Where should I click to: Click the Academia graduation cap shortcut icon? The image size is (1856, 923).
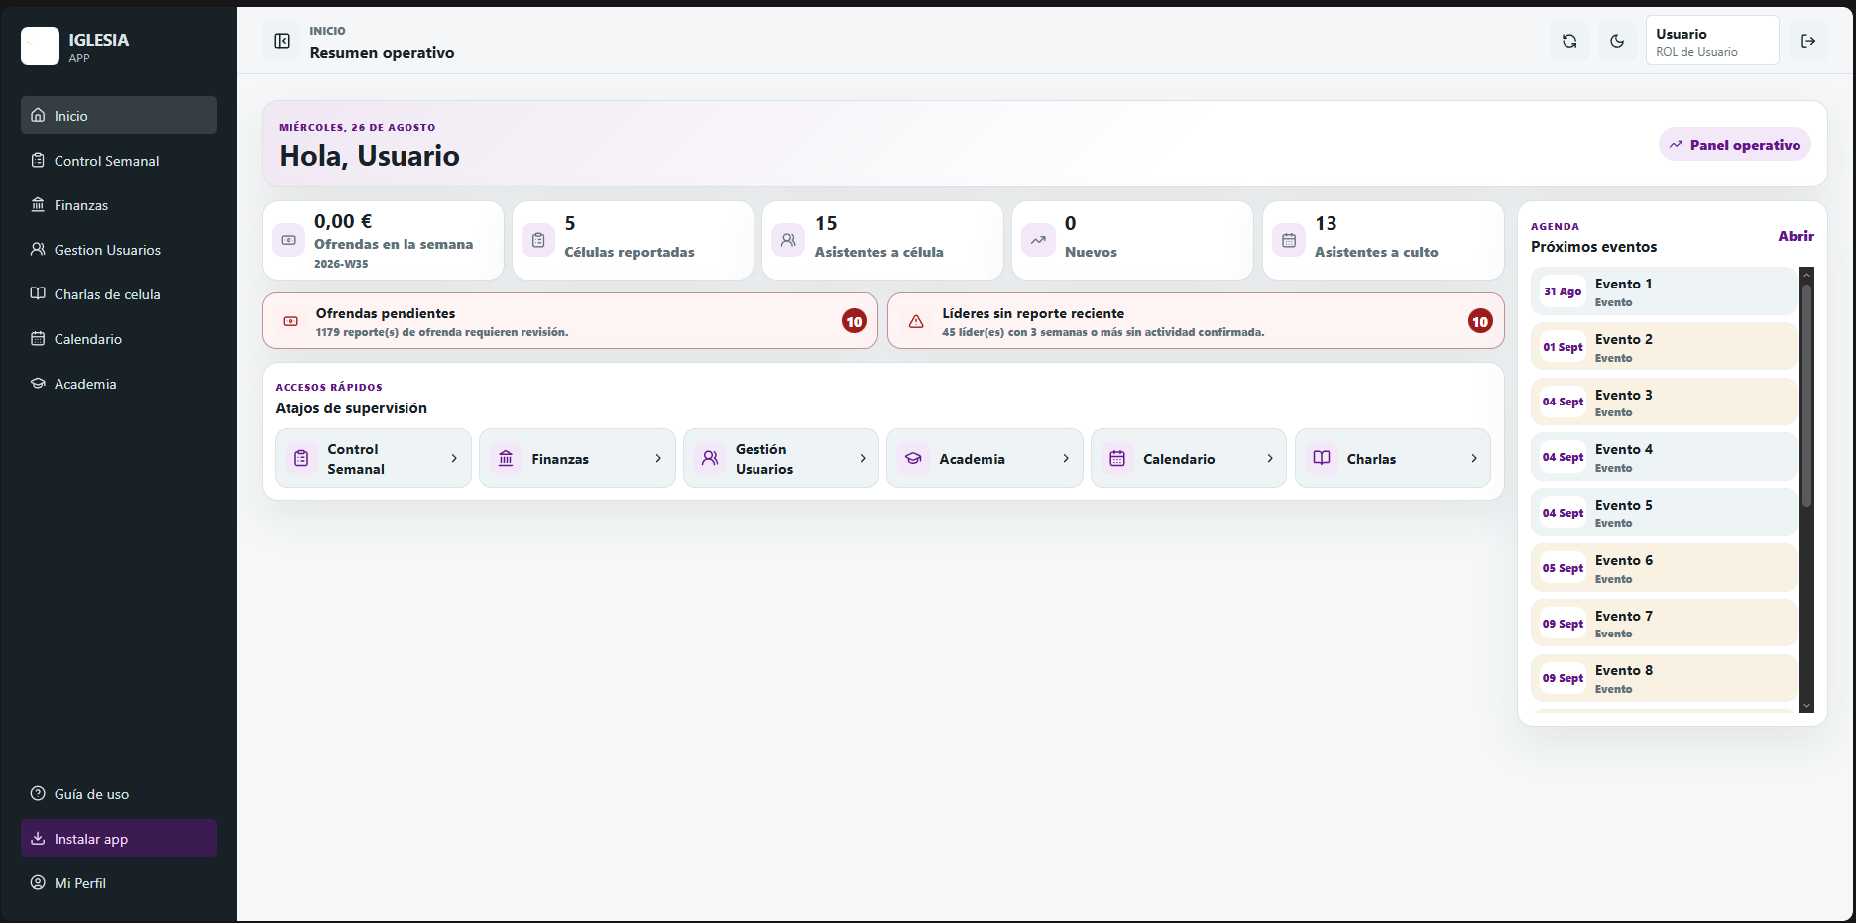pyautogui.click(x=913, y=458)
